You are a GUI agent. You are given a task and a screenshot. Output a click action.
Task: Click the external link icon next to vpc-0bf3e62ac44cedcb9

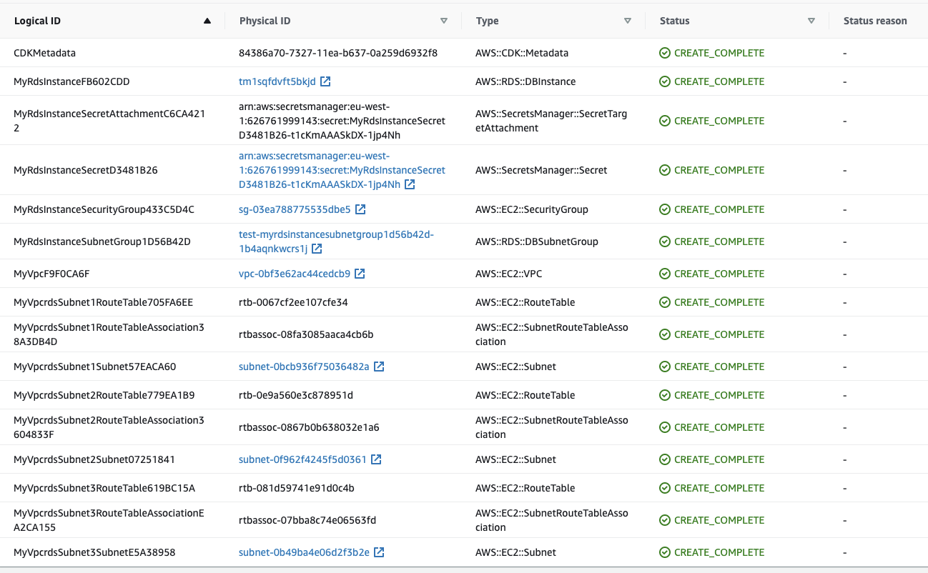point(359,273)
